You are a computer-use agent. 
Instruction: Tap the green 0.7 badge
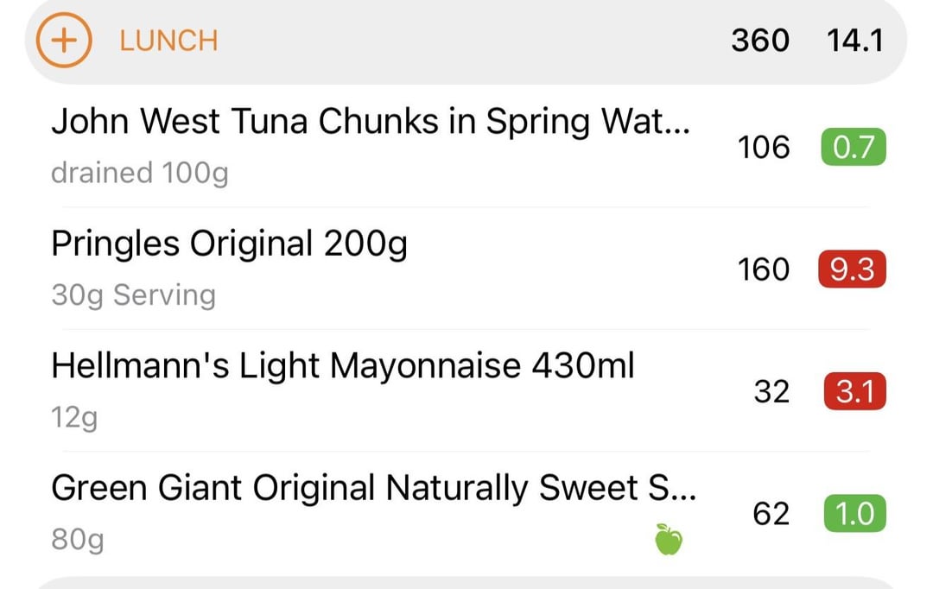[853, 148]
